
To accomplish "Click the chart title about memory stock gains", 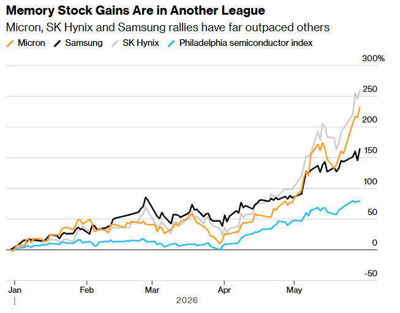I will tap(135, 10).
